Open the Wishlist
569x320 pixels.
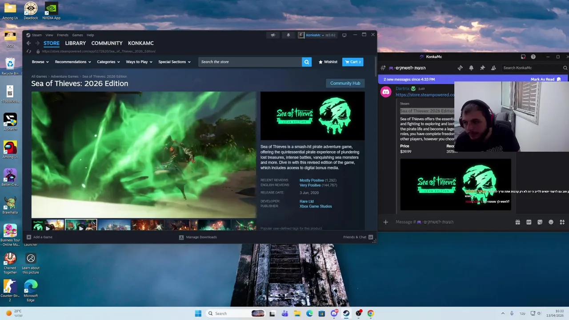[328, 62]
